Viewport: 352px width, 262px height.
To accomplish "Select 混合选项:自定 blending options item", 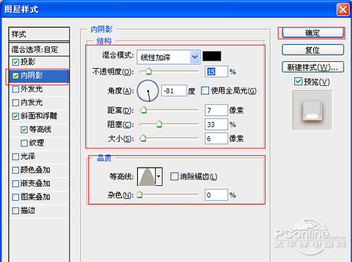I will tap(39, 49).
